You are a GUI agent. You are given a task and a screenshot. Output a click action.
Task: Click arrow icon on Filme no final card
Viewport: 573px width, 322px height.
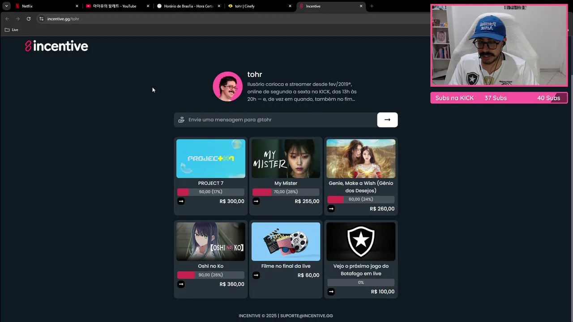(256, 275)
